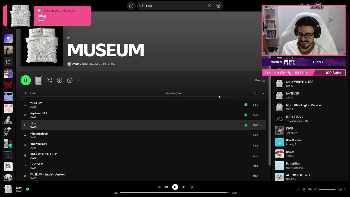Open Liked Songs heart in the sidebar
Screen dimensions: 350x197
[8, 38]
